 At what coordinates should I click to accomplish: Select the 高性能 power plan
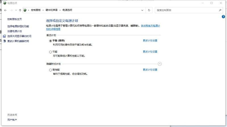[51, 70]
